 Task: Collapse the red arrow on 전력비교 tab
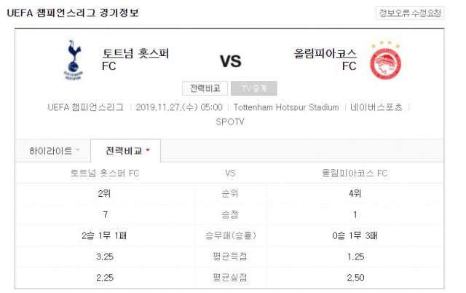148,150
